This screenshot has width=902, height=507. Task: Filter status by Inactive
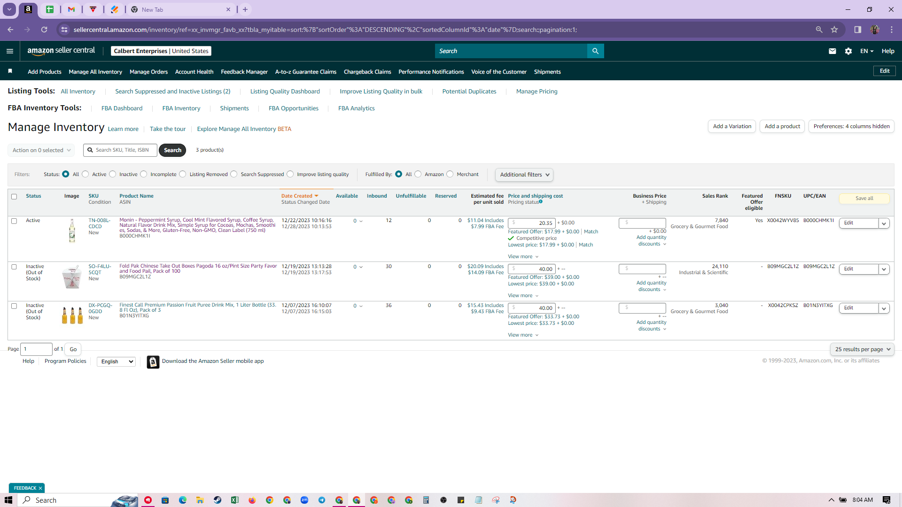[113, 174]
